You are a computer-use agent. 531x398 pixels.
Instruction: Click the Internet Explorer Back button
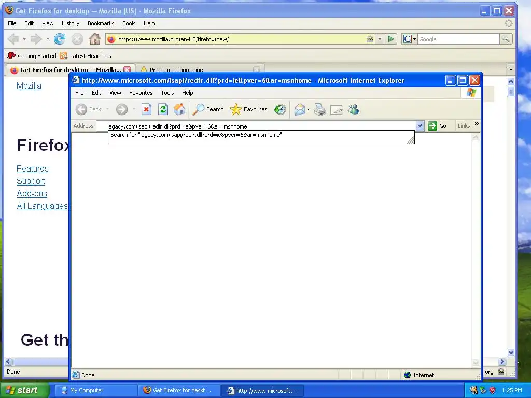(x=89, y=109)
